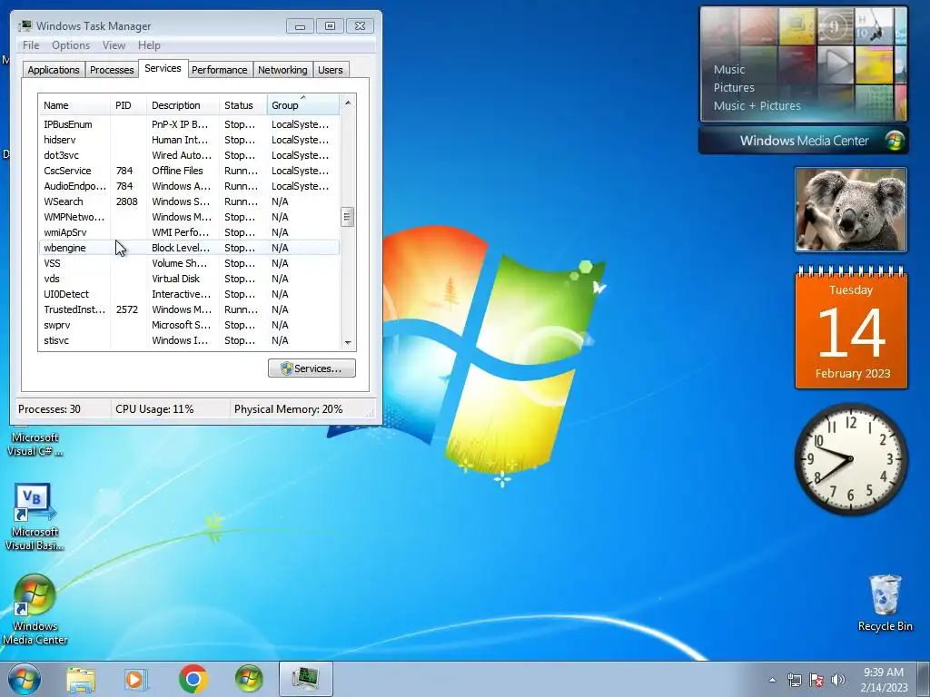Select the dot3svc service row
This screenshot has width=930, height=697.
189,155
